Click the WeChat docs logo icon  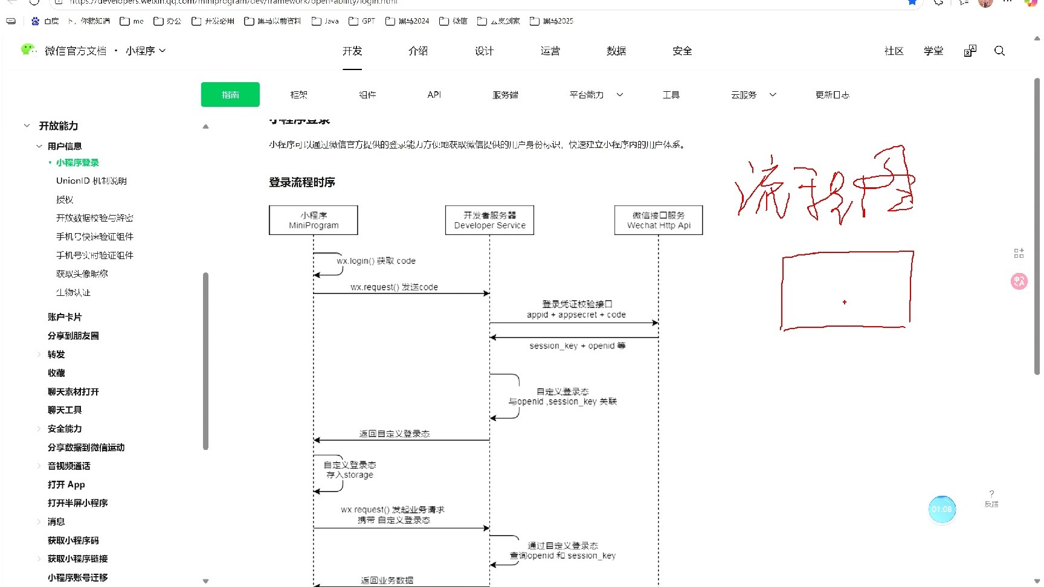coord(28,50)
